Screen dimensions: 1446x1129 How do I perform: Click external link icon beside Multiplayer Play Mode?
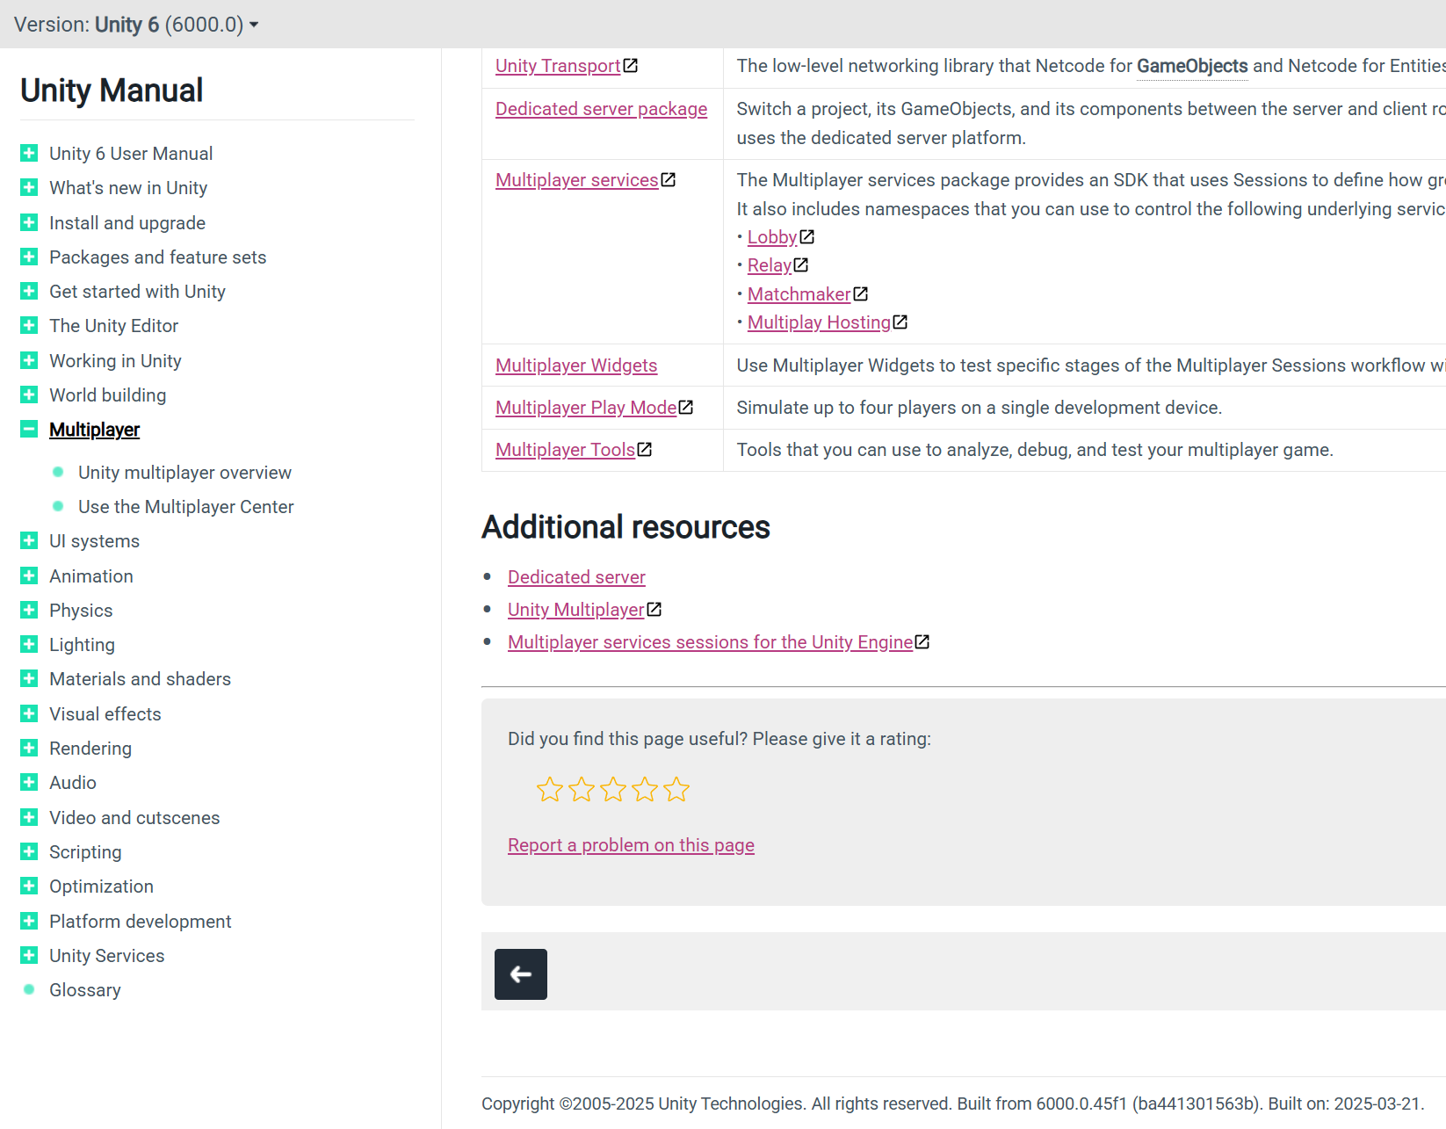point(686,407)
